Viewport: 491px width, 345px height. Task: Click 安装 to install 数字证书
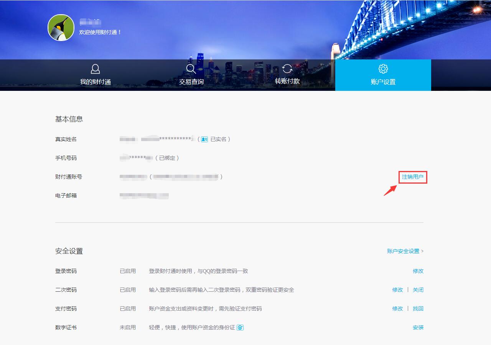[x=418, y=327]
